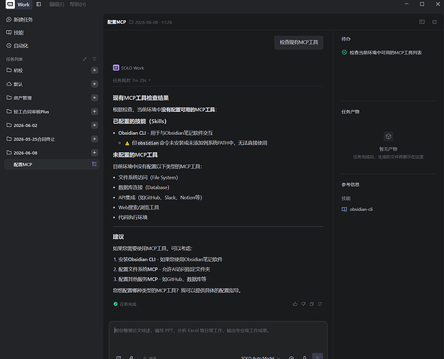
Task: Open the obsidian-cli skill reference
Action: pos(357,210)
